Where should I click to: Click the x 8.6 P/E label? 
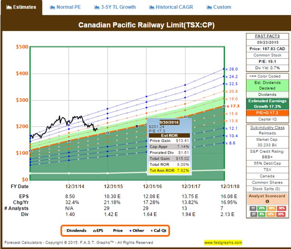click(231, 143)
